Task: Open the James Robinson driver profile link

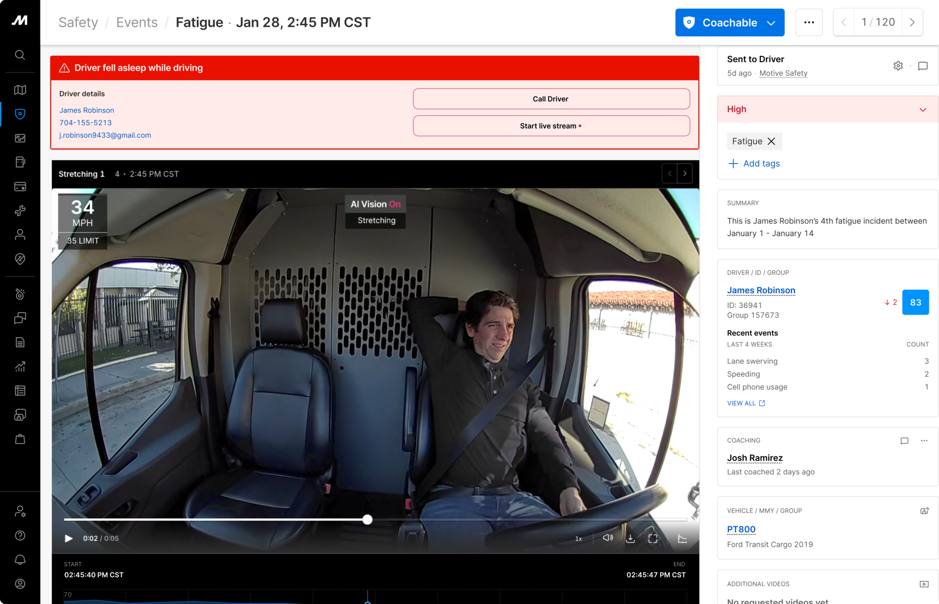Action: click(x=761, y=290)
